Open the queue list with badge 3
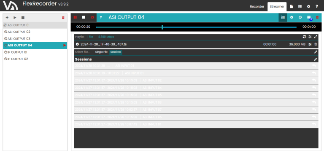Image resolution: width=324 pixels, height=155 pixels. pos(309,18)
